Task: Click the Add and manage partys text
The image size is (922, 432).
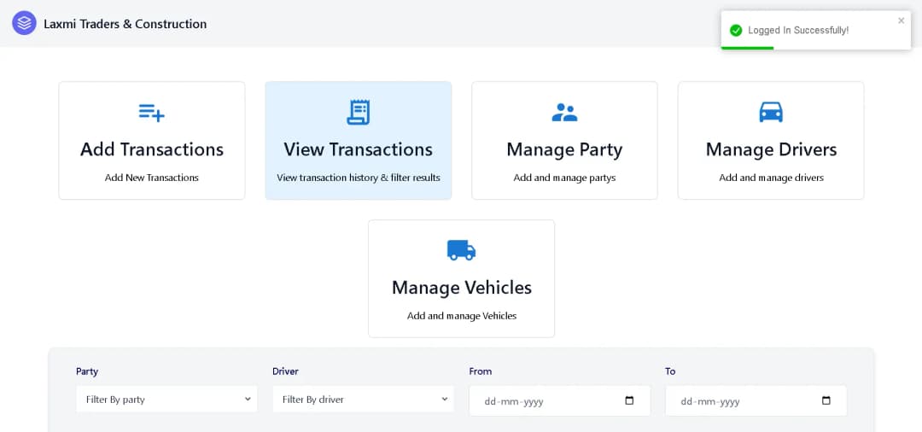Action: (x=564, y=178)
